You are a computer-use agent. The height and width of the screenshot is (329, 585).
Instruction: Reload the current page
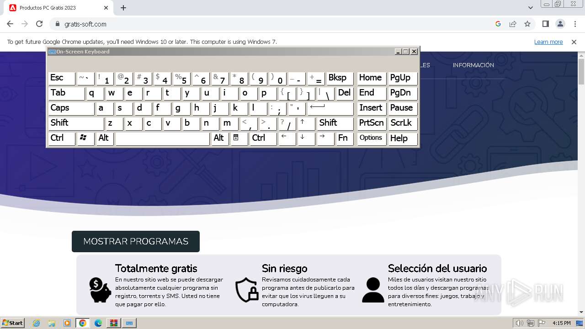click(39, 24)
